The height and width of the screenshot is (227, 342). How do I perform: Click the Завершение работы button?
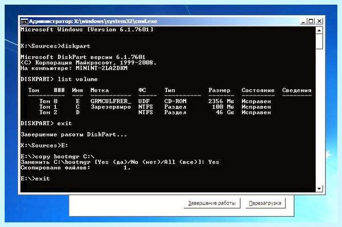click(212, 203)
